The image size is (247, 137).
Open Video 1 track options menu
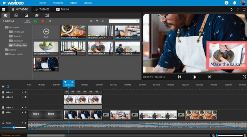point(25,112)
